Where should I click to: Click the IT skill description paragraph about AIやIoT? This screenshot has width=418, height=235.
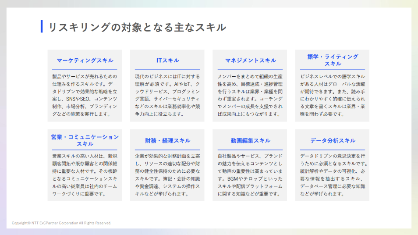pos(167,95)
